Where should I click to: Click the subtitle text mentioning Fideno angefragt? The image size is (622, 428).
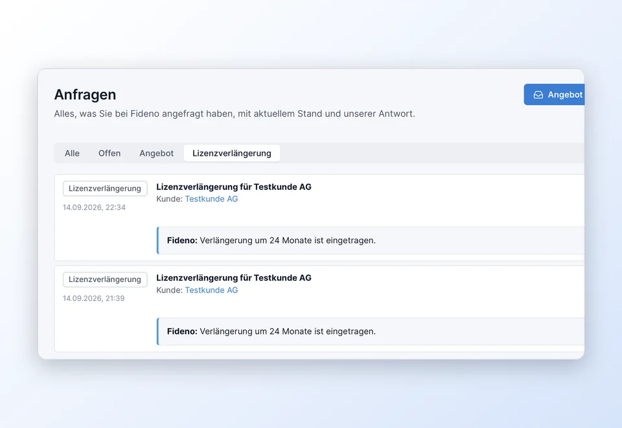[235, 113]
